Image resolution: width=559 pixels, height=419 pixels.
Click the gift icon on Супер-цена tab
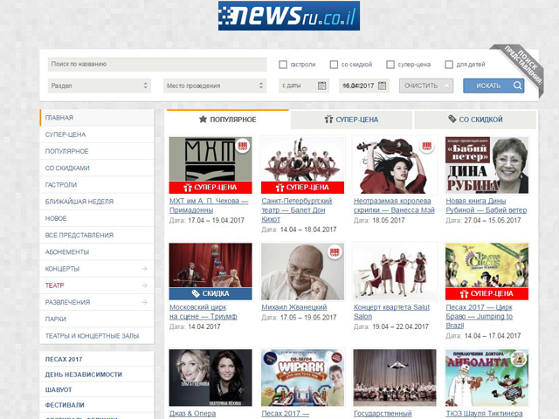tap(328, 119)
